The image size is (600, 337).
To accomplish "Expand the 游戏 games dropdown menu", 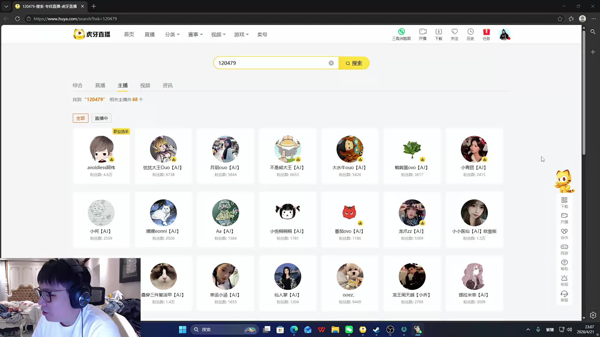I will [241, 34].
